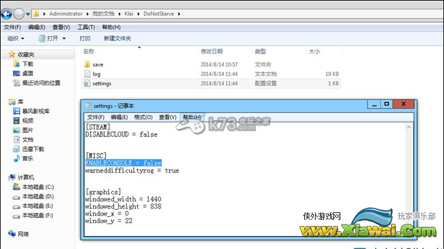The image size is (444, 249).
Task: Select Administrator in the address path
Action: tap(66, 13)
